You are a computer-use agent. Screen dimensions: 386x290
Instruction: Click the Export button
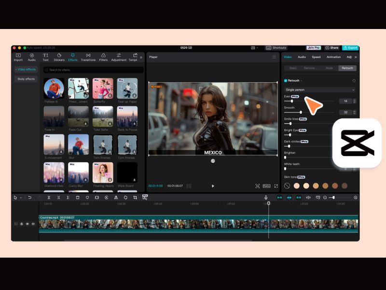(350, 48)
